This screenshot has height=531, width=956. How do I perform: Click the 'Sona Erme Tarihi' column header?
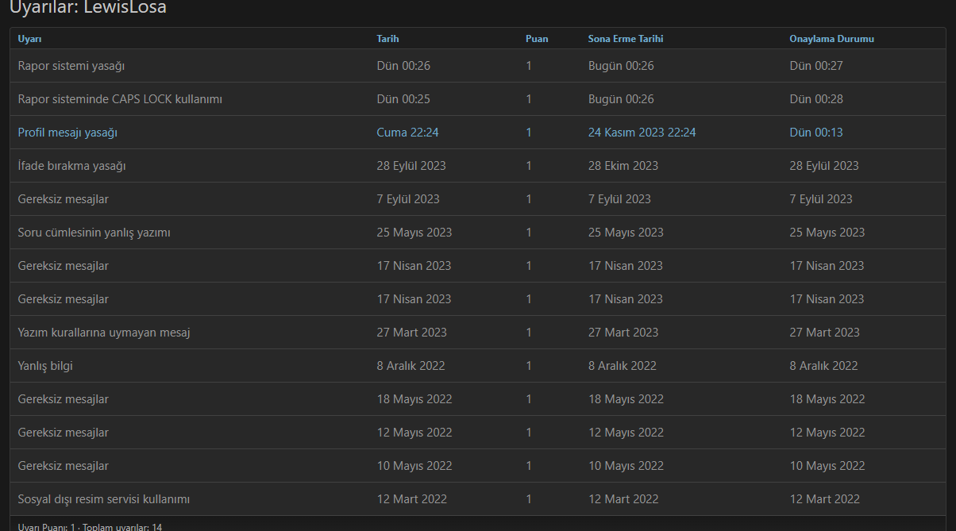[625, 39]
